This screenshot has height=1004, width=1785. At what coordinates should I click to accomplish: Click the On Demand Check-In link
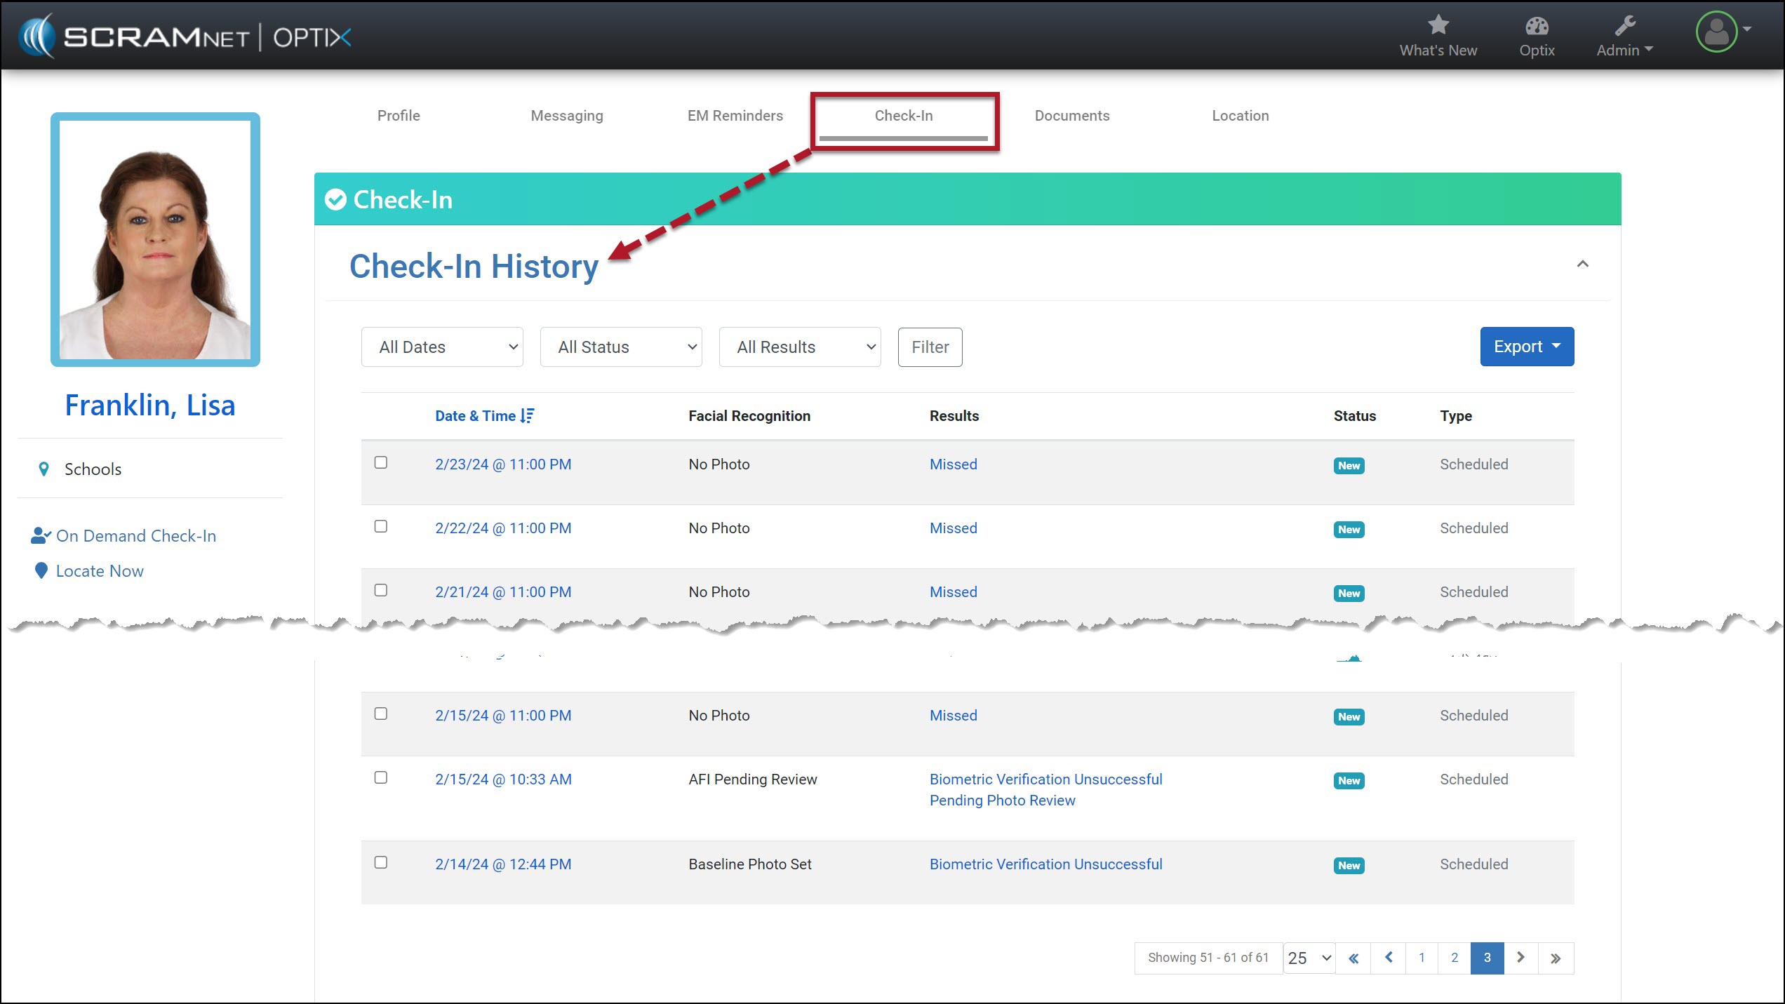point(135,536)
